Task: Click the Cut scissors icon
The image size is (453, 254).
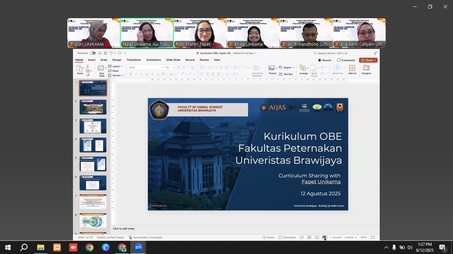Action: click(x=88, y=66)
